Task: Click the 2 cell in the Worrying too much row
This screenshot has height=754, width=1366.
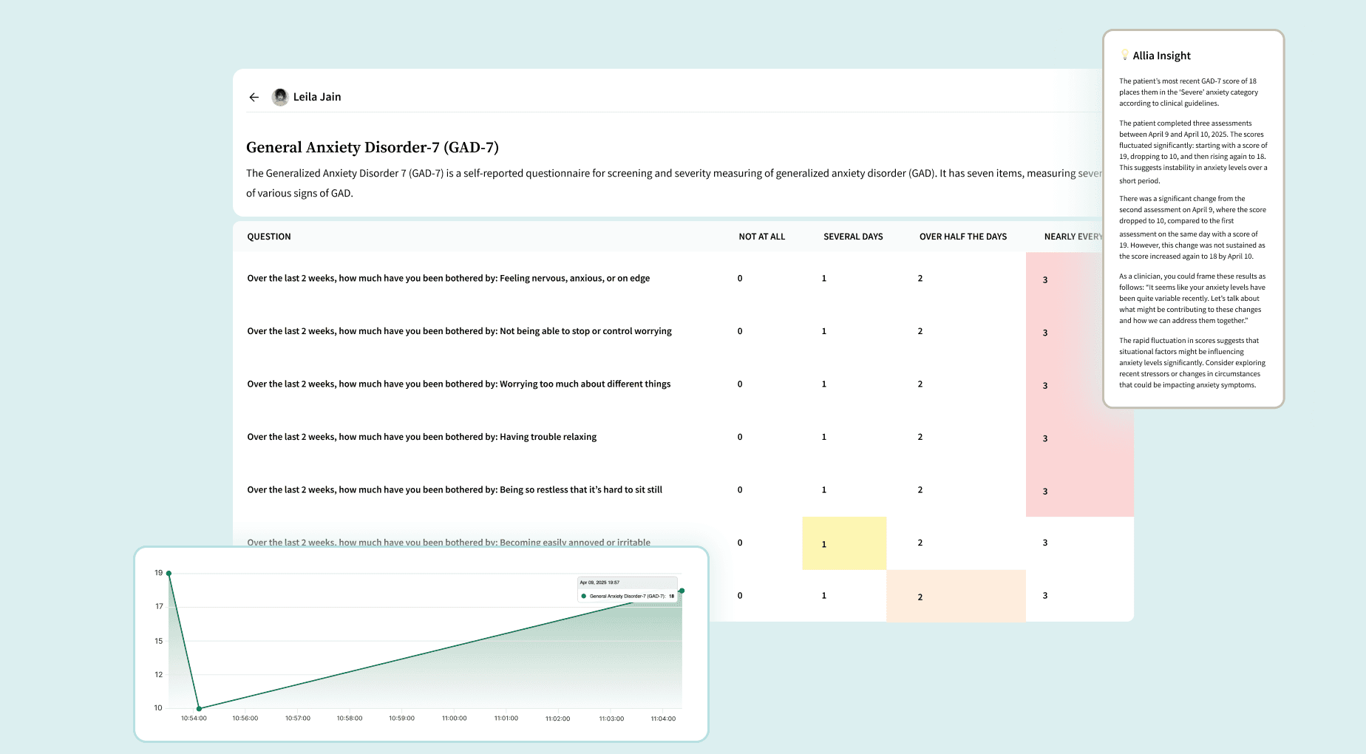Action: (920, 384)
